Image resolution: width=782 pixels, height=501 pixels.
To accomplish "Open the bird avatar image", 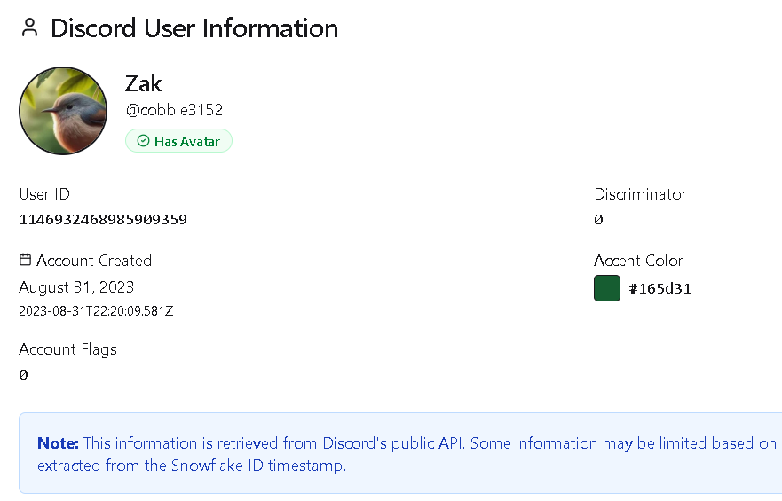I will tap(63, 111).
